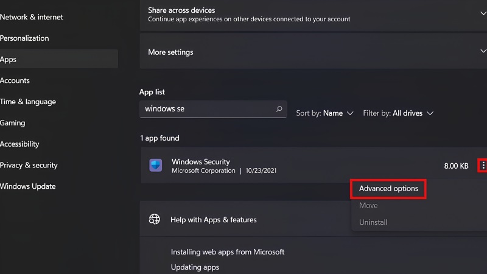This screenshot has width=487, height=274.
Task: Click the globe icon beside Help with Apps & features
Action: (x=155, y=219)
